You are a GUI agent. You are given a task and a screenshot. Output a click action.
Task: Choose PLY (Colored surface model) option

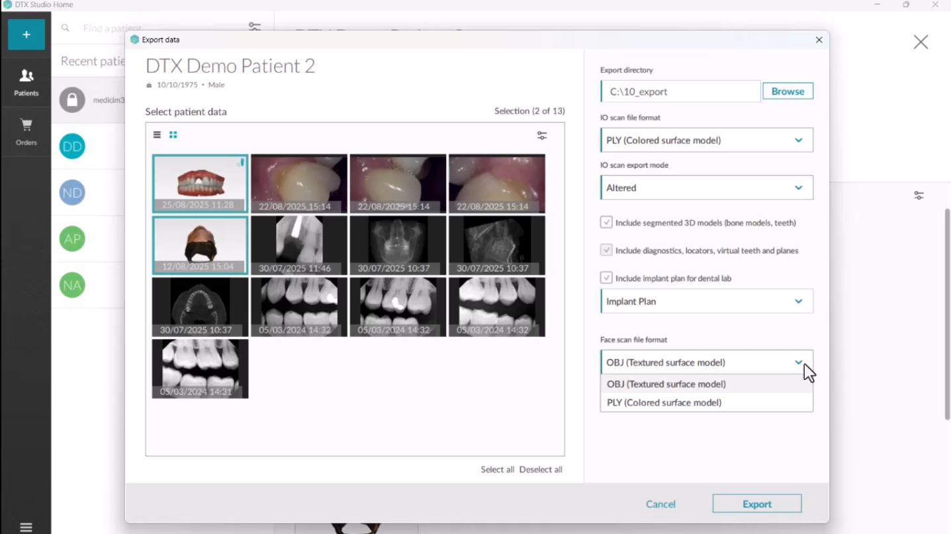coord(664,402)
